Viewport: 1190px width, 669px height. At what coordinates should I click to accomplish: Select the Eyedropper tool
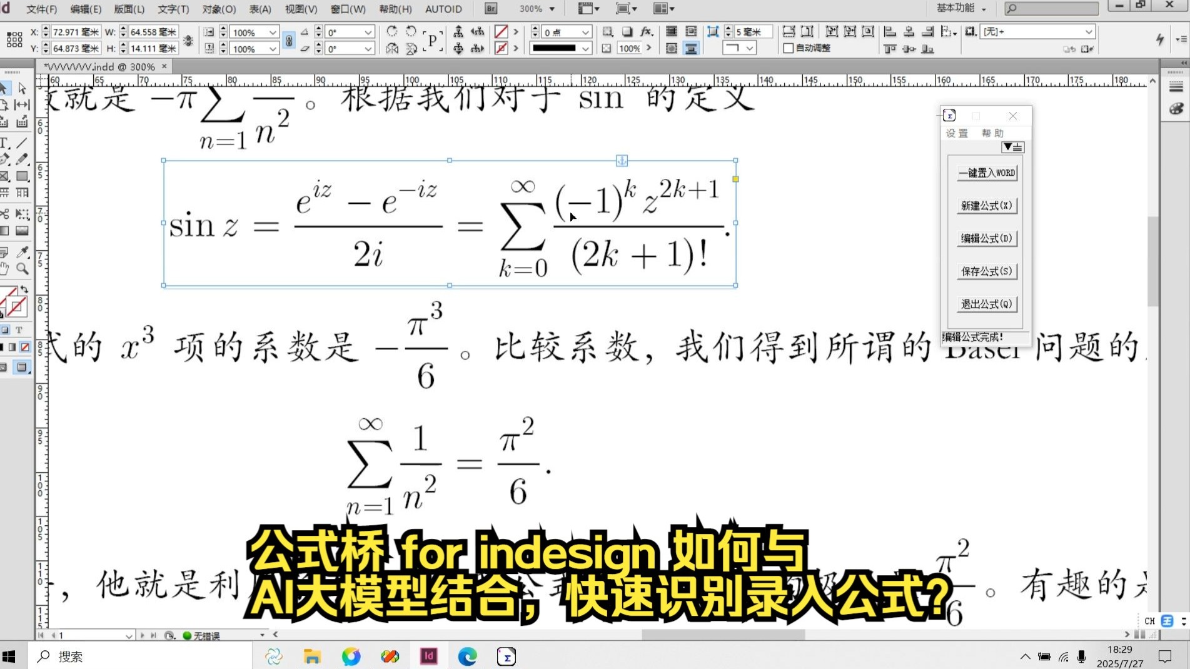pos(23,252)
